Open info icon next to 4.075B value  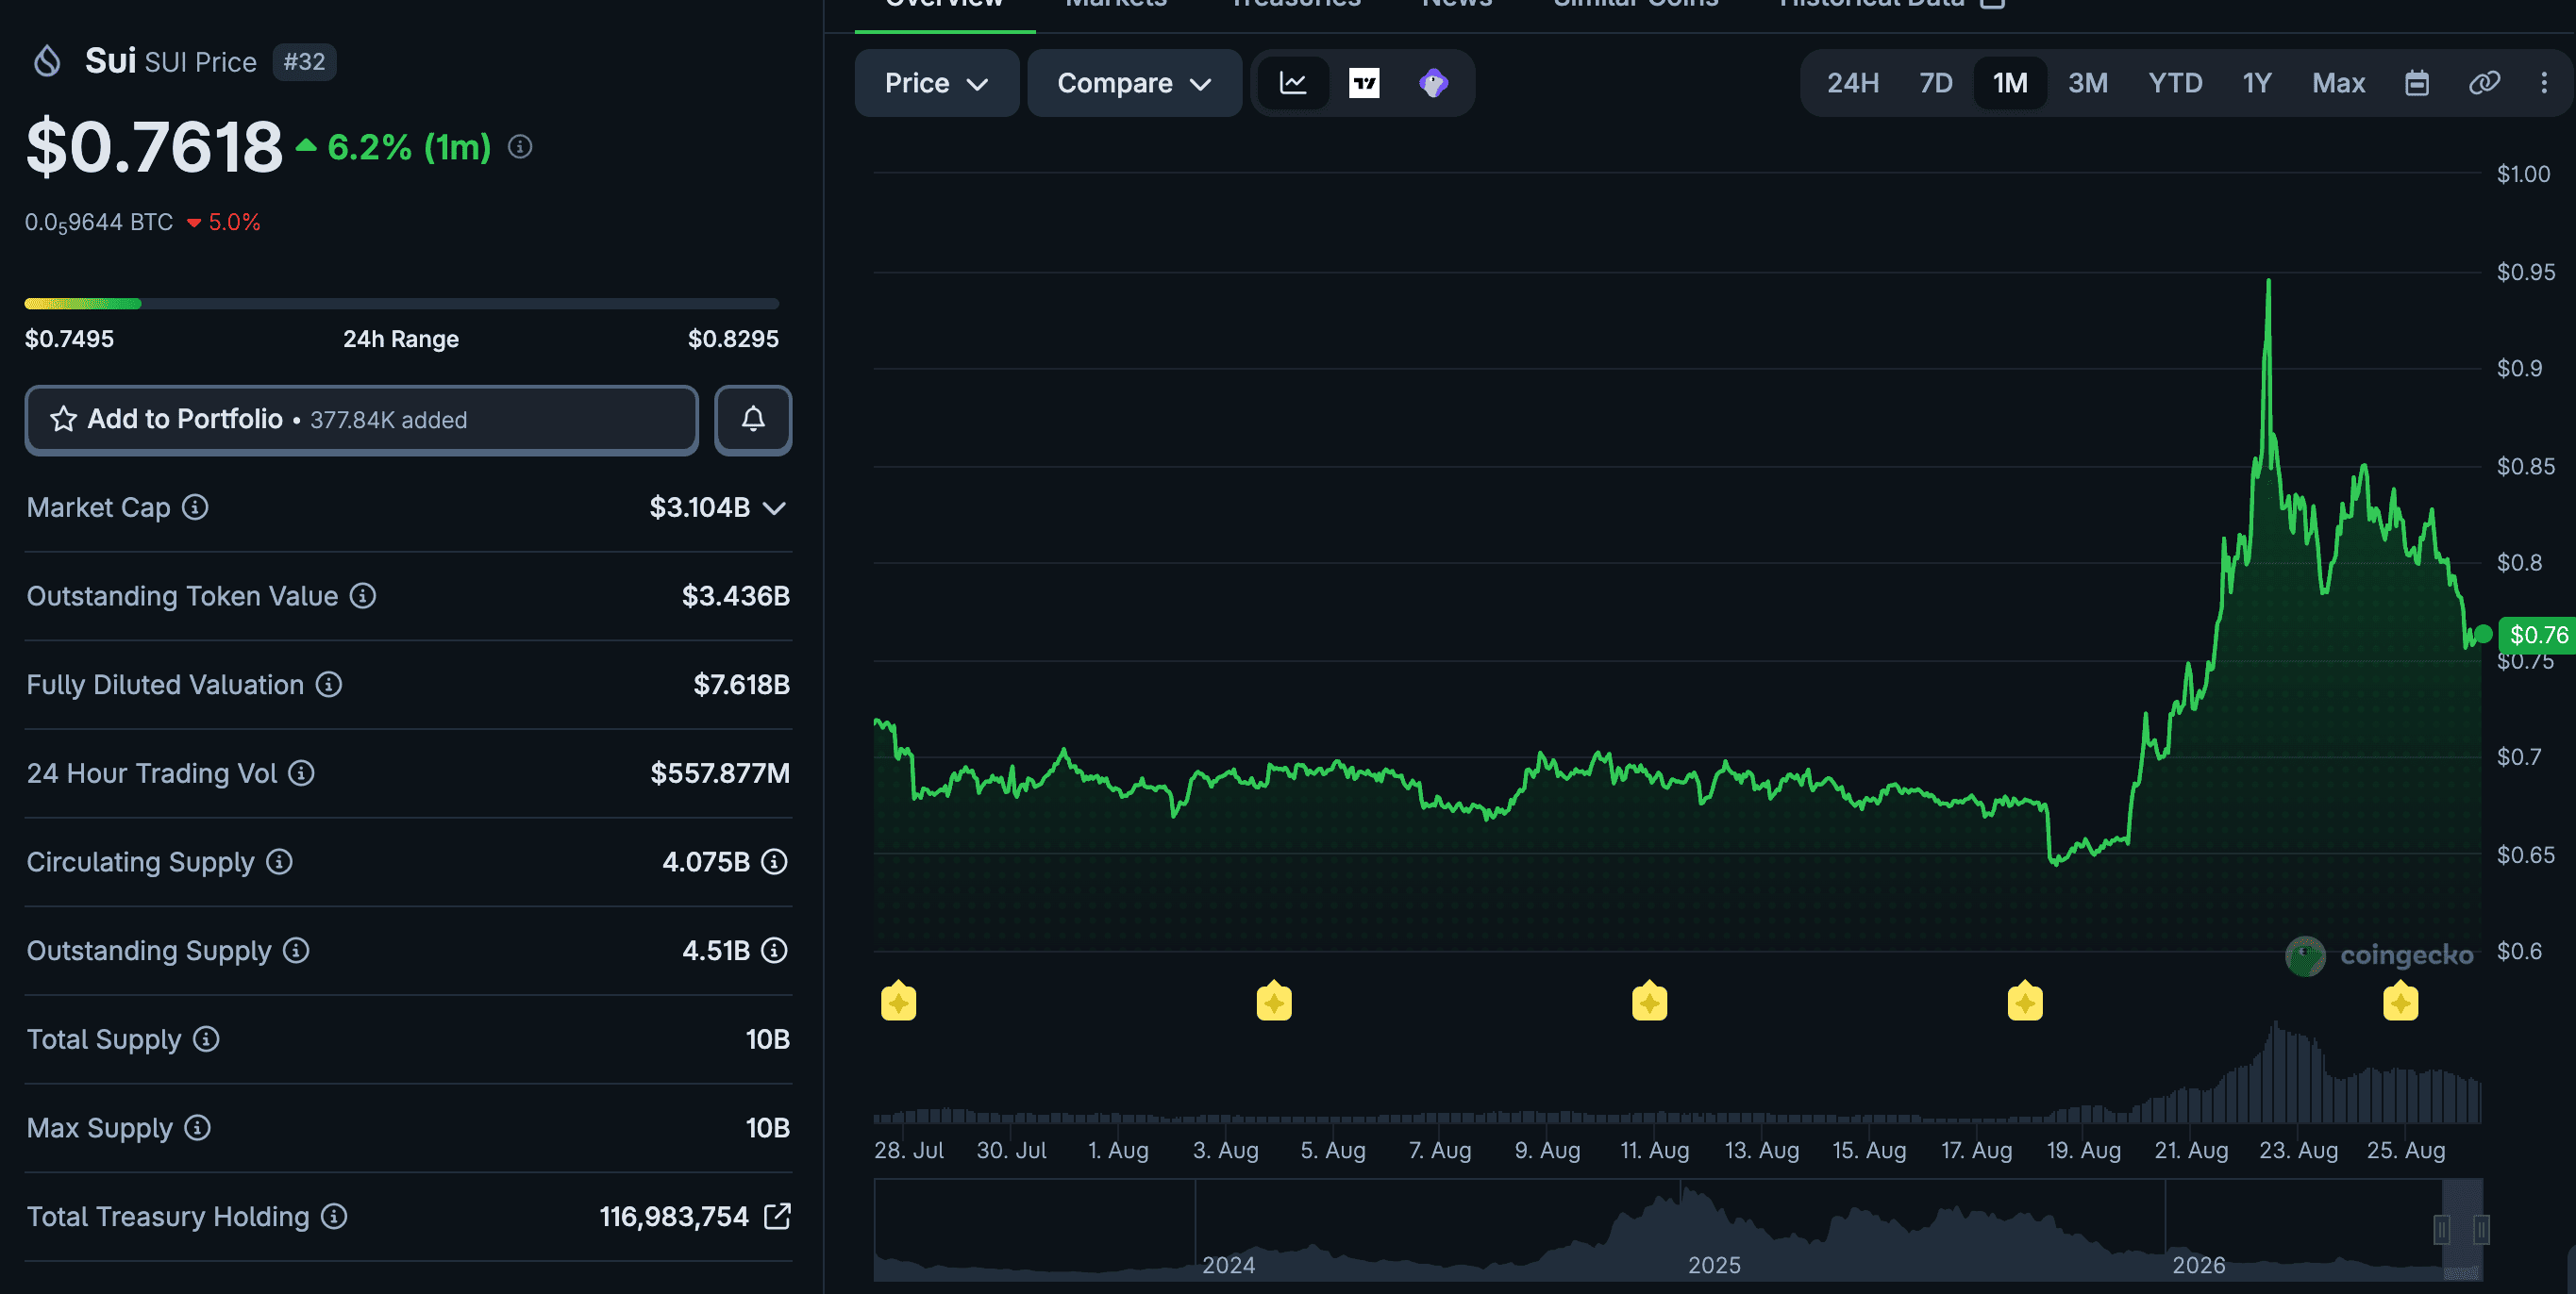[x=774, y=862]
